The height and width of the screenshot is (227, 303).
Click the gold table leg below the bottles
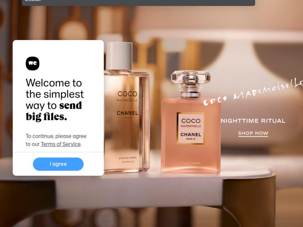(249, 201)
